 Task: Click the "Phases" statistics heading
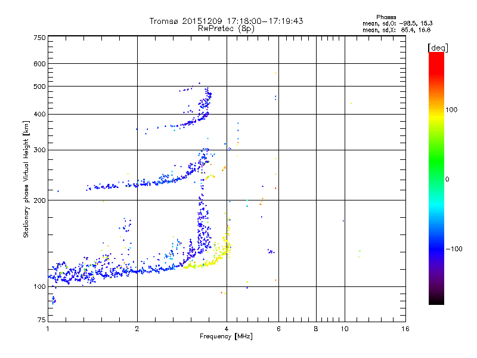[x=386, y=17]
